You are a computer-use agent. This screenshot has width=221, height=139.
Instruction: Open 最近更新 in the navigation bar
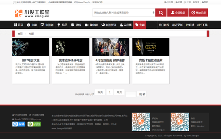pyautogui.click(x=177, y=25)
